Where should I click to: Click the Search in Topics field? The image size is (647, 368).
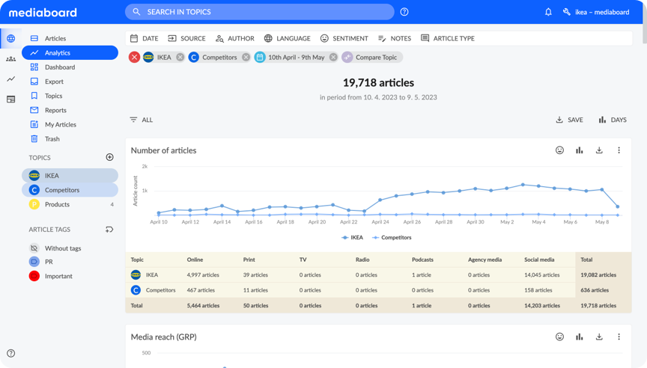tap(259, 12)
